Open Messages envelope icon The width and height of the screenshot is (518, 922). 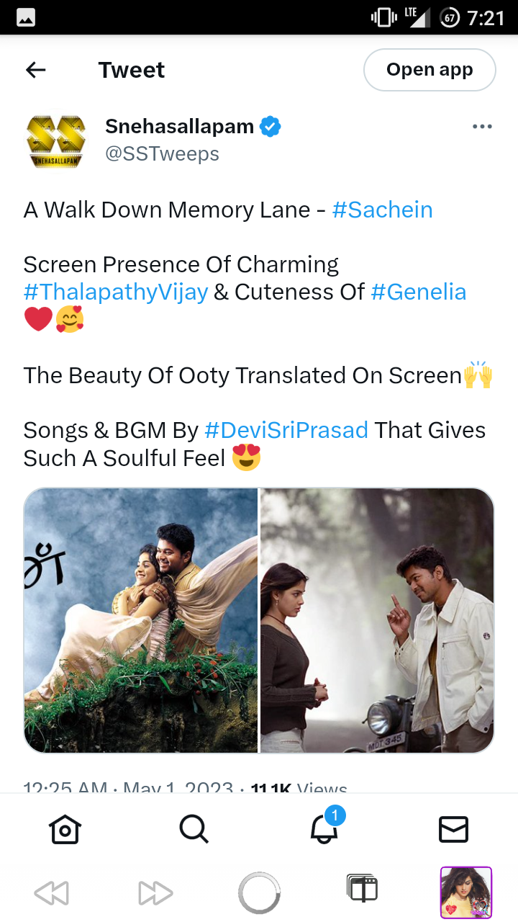pyautogui.click(x=453, y=829)
